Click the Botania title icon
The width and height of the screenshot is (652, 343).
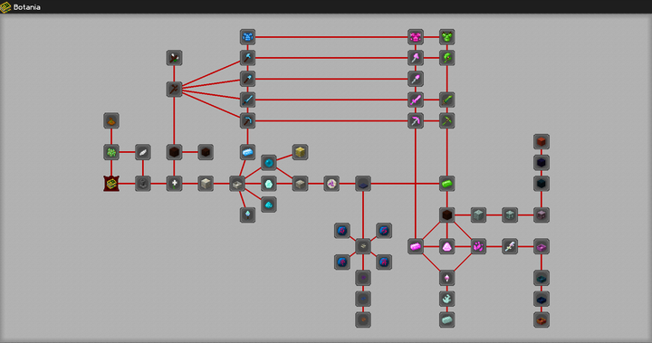click(x=5, y=7)
